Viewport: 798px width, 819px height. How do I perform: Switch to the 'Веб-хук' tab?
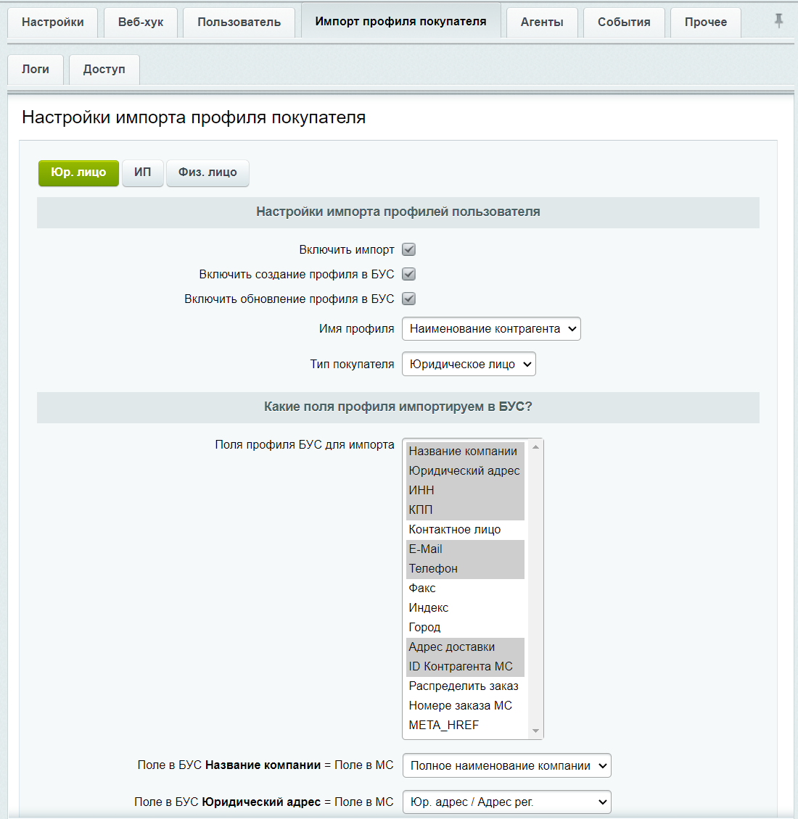coord(141,22)
